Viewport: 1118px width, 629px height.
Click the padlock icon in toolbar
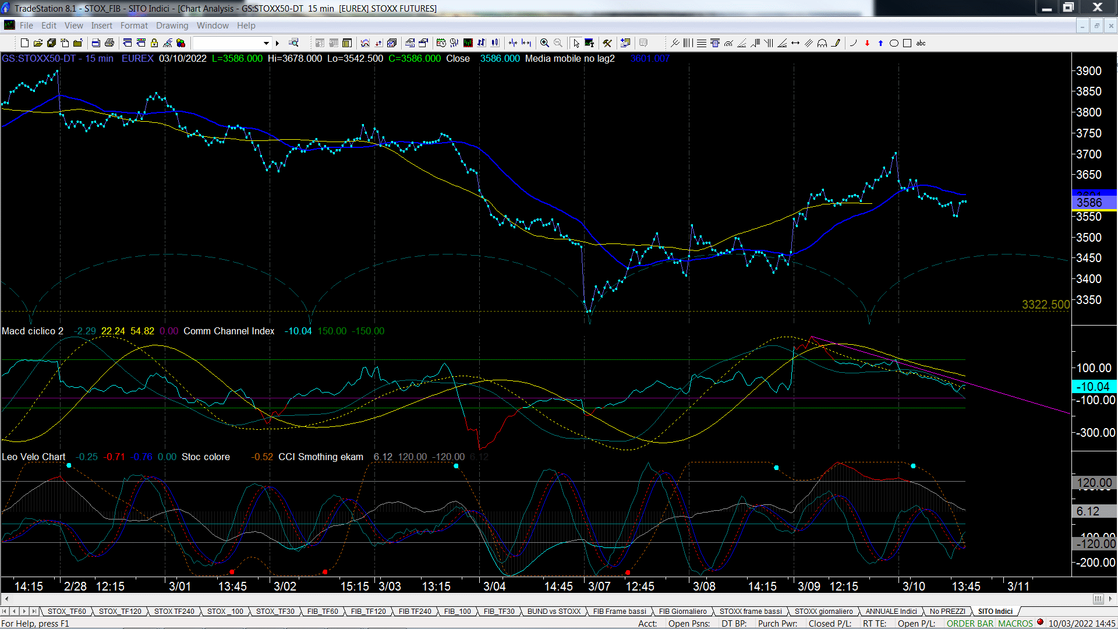(x=154, y=43)
